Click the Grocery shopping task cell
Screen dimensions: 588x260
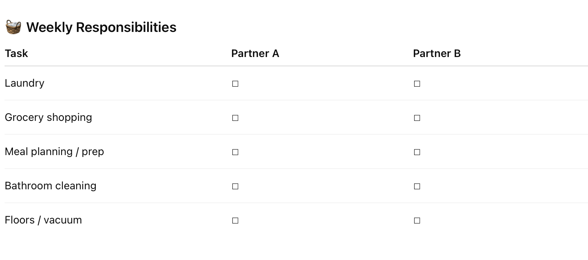click(x=48, y=117)
